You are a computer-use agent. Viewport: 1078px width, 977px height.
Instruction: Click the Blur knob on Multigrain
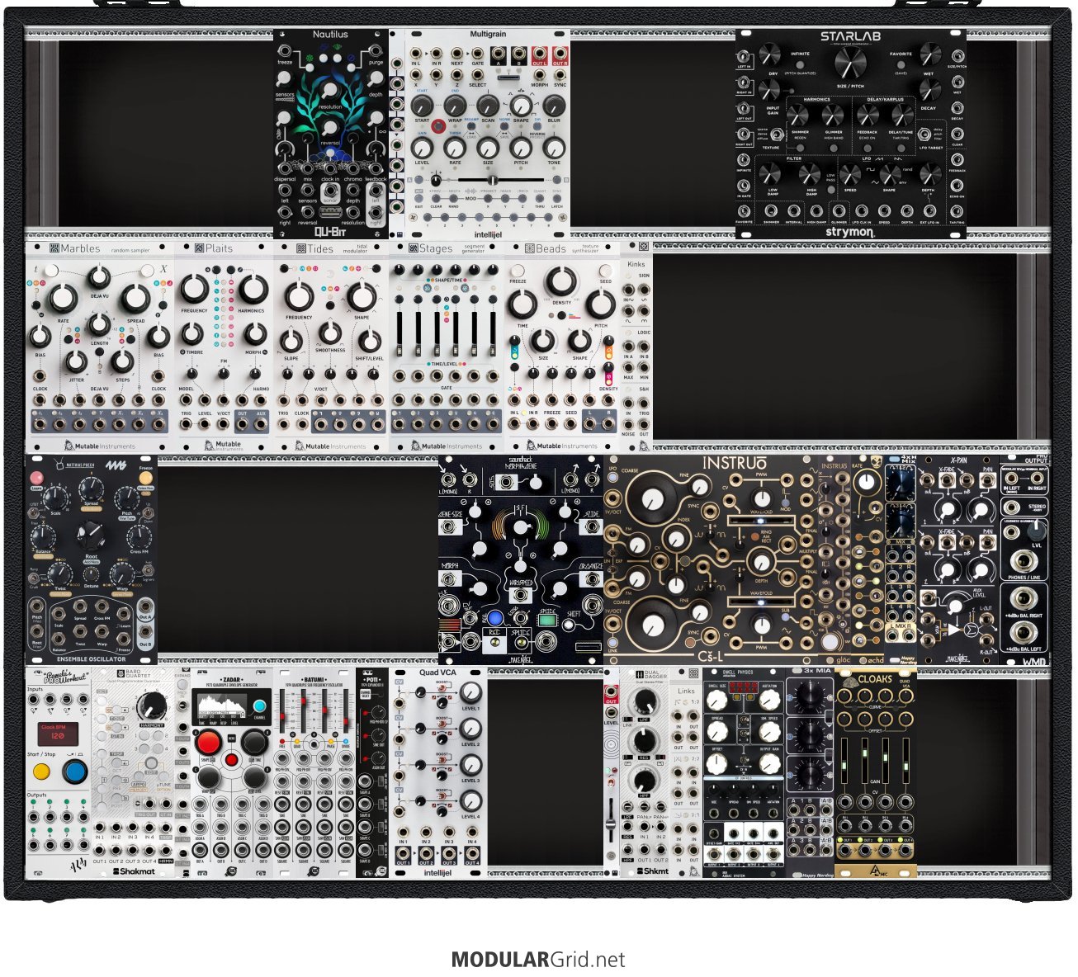[554, 106]
